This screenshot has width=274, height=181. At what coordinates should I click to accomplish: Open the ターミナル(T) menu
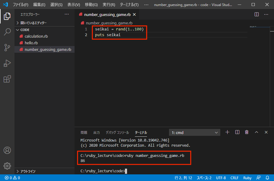[x=129, y=5]
